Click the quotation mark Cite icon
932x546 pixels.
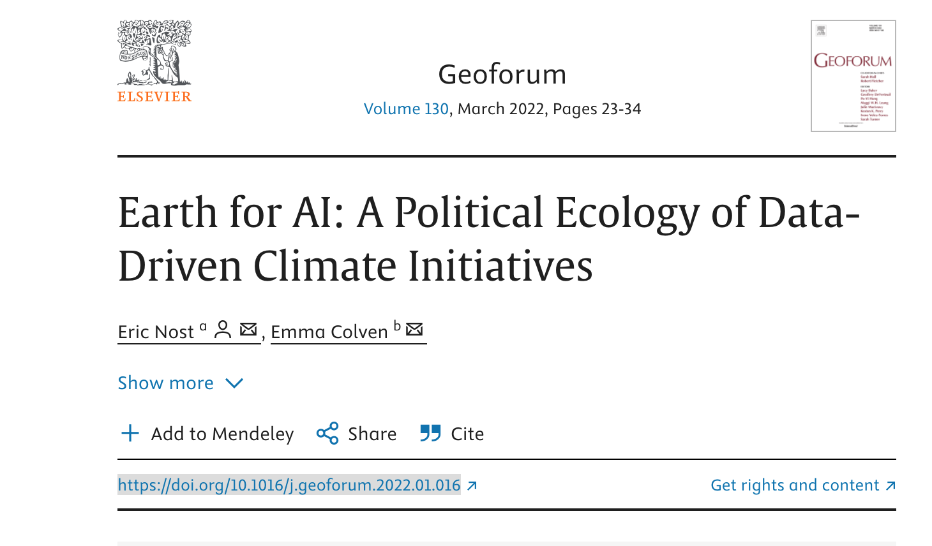[430, 434]
